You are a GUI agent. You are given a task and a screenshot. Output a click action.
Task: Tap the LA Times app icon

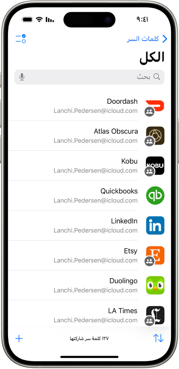[x=155, y=315]
